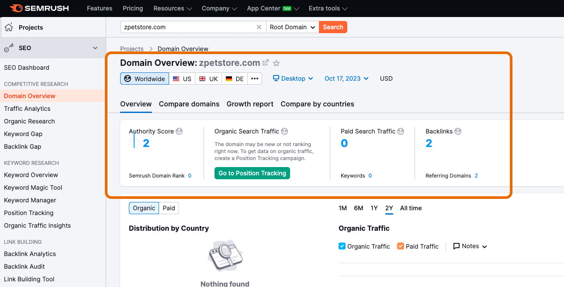
Task: Open Link Building Tool in sidebar
Action: (29, 279)
